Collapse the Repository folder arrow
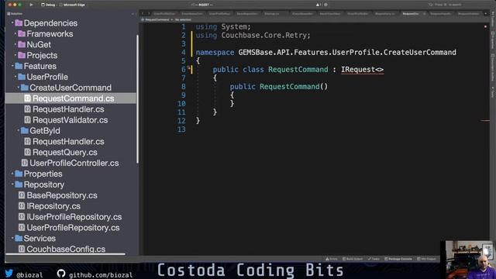496x279 pixels. 12,184
